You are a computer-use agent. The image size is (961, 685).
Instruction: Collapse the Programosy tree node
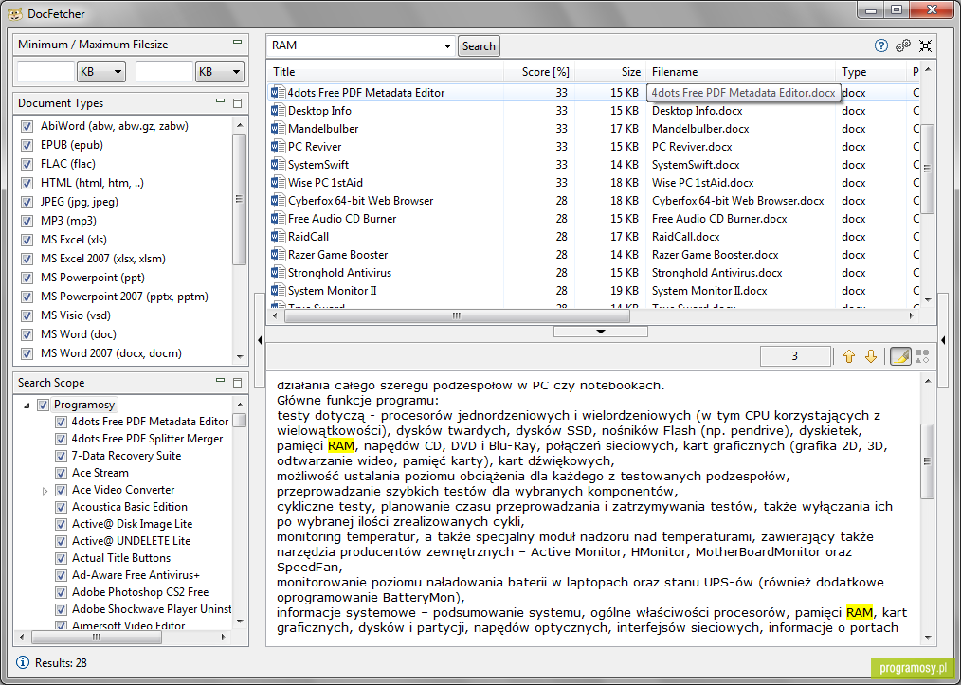(x=27, y=405)
